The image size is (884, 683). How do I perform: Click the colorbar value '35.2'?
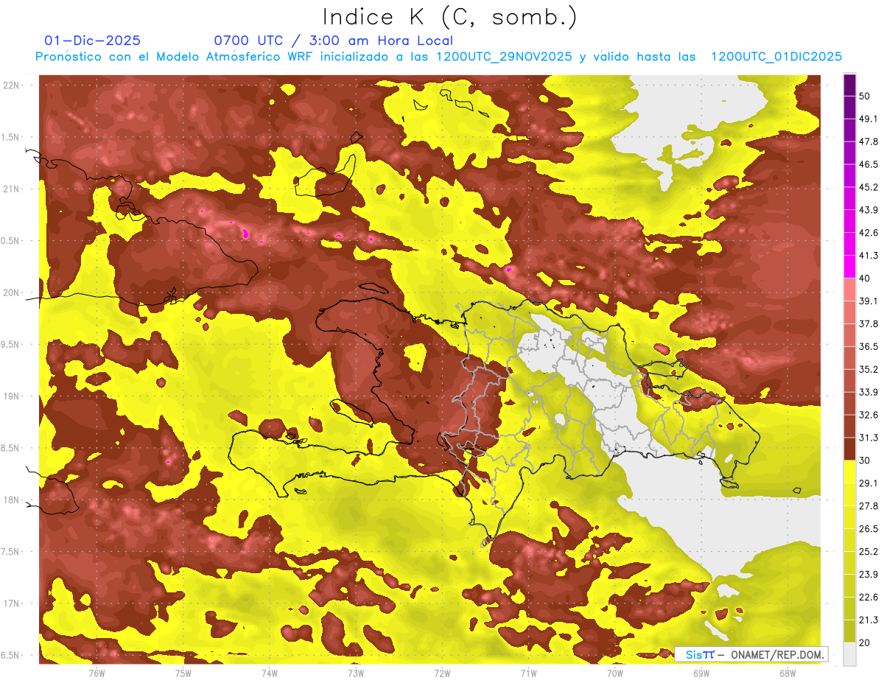click(x=869, y=369)
